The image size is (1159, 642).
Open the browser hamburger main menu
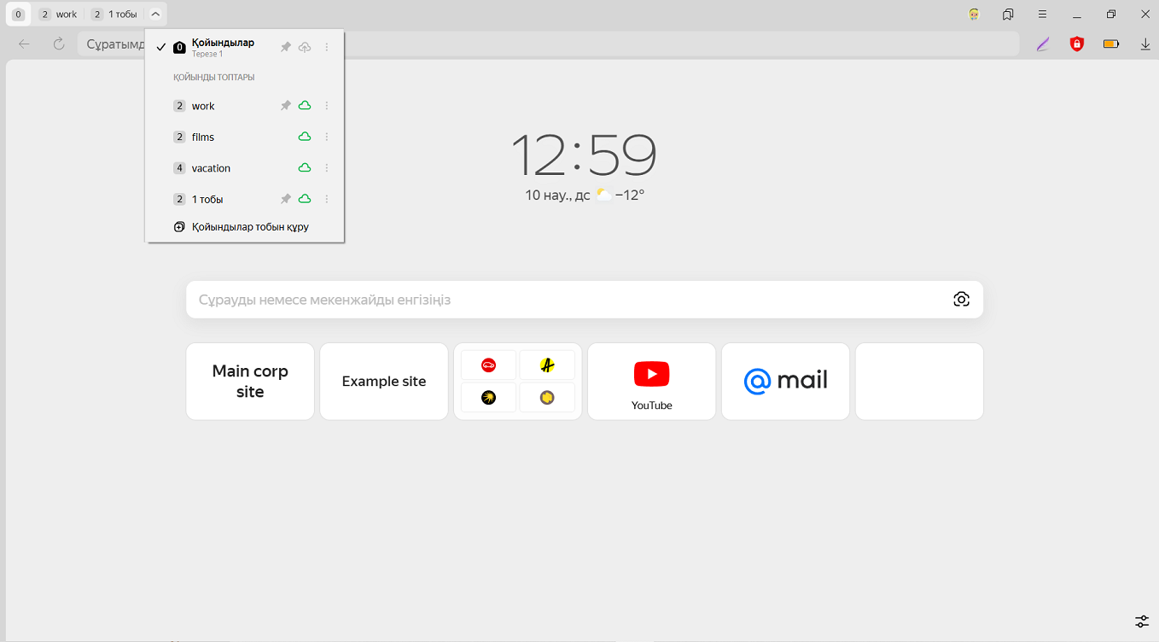pos(1042,15)
